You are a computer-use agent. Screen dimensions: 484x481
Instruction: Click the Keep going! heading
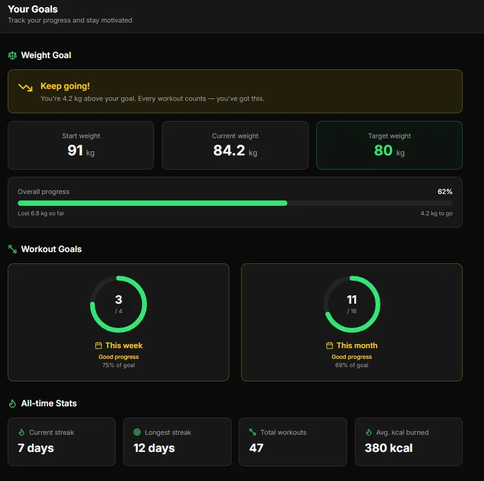[x=65, y=86]
